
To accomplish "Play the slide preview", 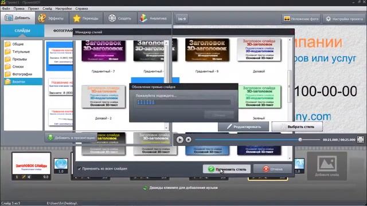I will (179, 140).
